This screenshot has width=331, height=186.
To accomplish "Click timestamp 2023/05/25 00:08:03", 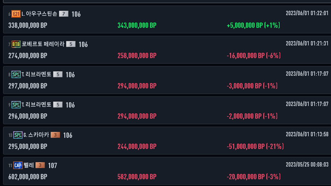I will (307, 165).
